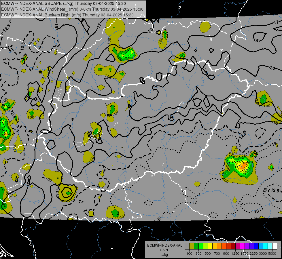Click the legend's 3000 tick label
Screen dimensions: 282x259
263,254
